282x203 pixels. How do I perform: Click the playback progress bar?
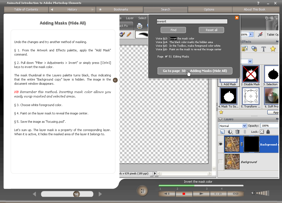pyautogui.click(x=201, y=186)
